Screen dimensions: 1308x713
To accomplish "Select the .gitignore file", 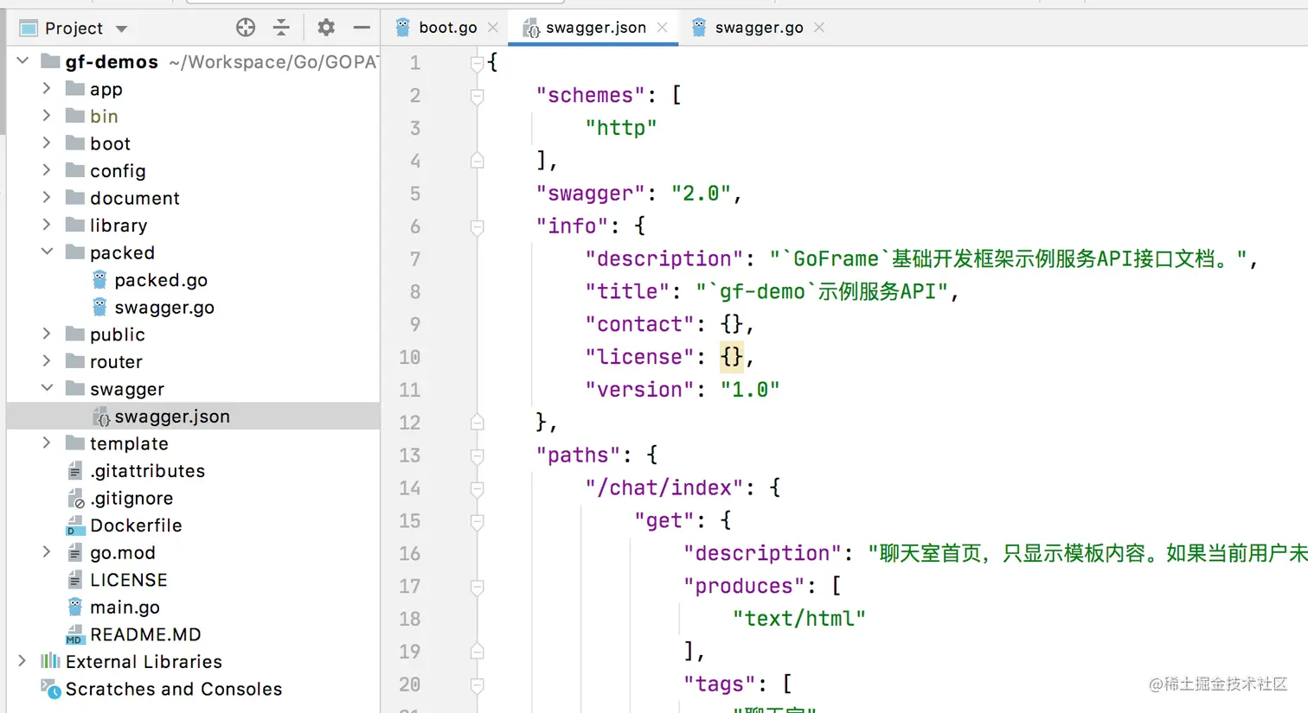I will pos(131,499).
